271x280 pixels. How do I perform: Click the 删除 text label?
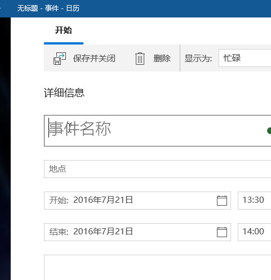pyautogui.click(x=162, y=59)
